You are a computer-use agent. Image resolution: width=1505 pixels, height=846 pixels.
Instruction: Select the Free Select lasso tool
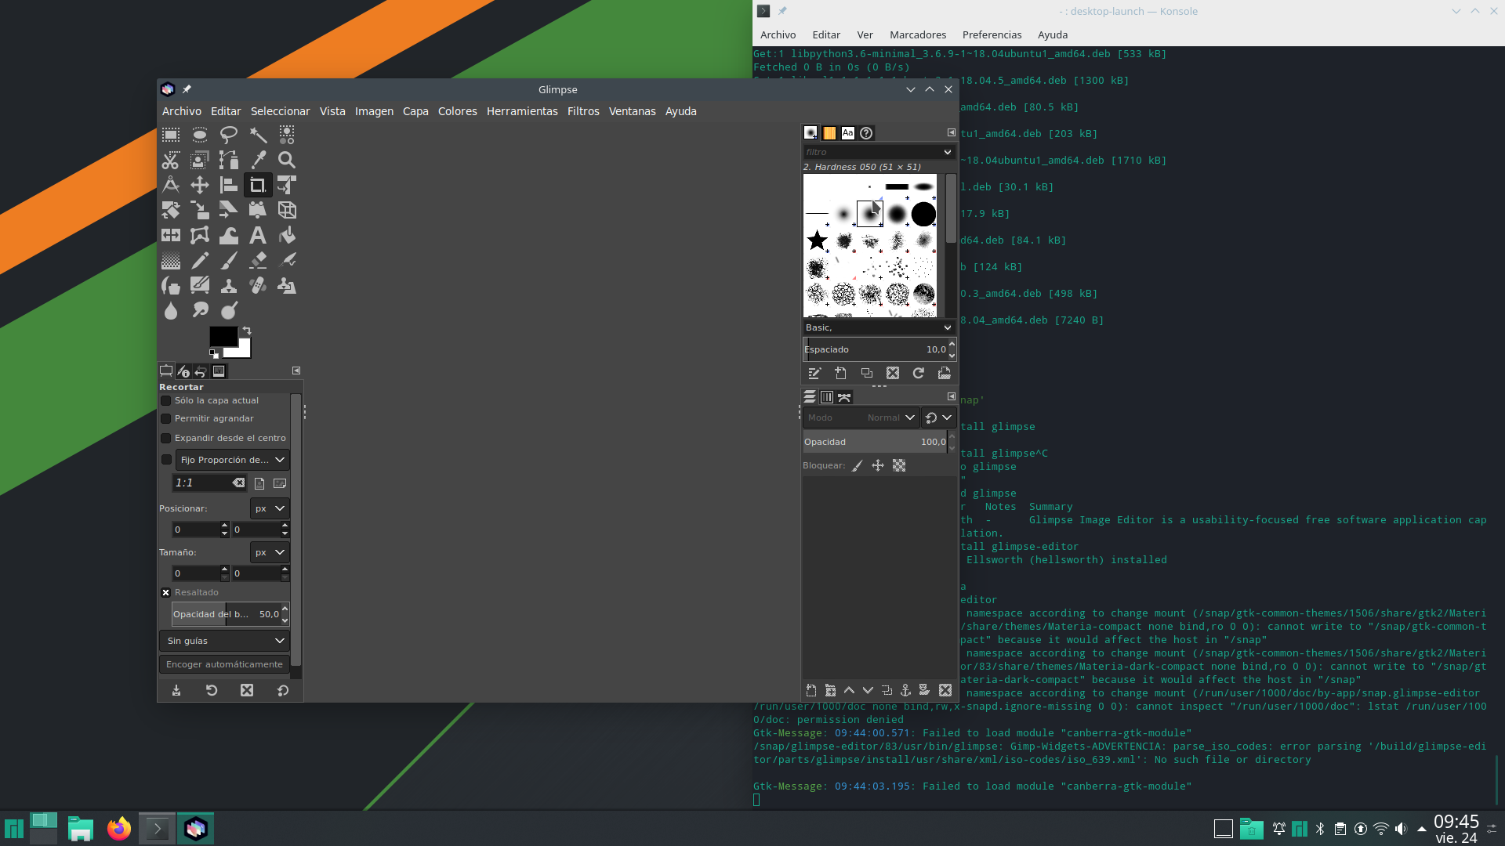(228, 135)
